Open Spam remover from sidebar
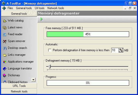Viewport: 138px width, 95px height. 16,41
